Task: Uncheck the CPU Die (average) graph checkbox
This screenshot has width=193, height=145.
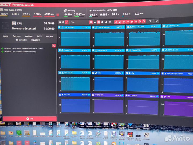Action: click(93, 27)
